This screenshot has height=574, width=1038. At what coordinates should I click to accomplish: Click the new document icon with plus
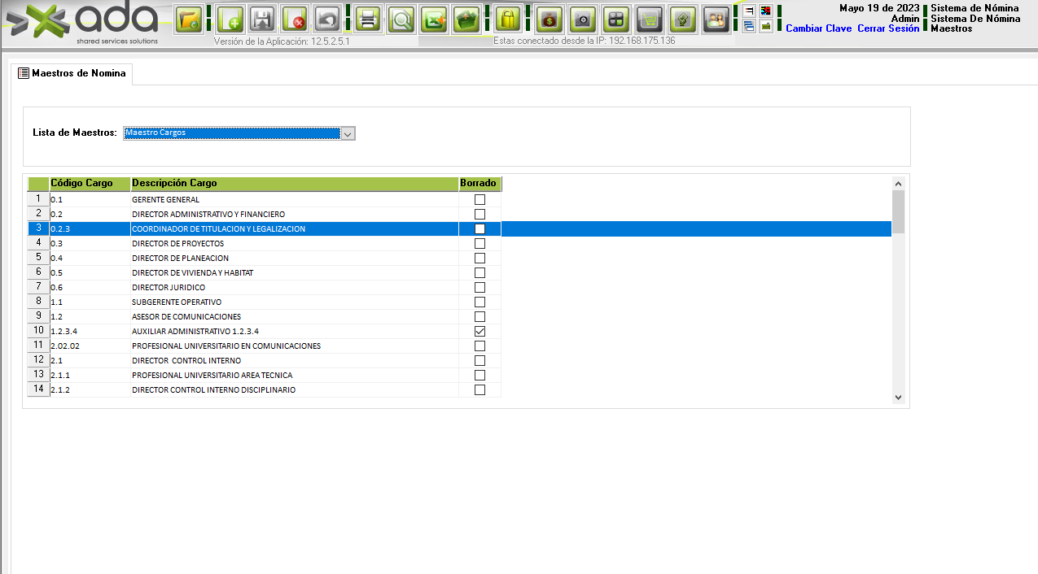click(230, 19)
